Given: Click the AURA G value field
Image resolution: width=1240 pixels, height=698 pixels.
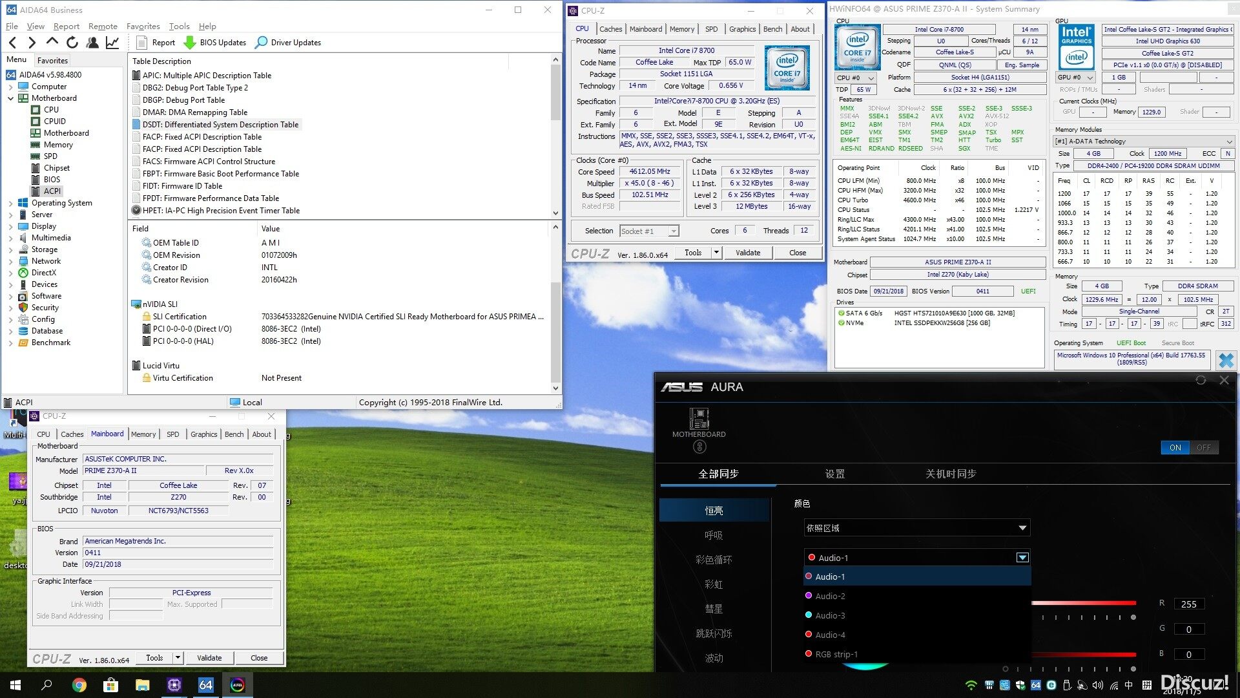Looking at the screenshot, I should click(x=1188, y=629).
